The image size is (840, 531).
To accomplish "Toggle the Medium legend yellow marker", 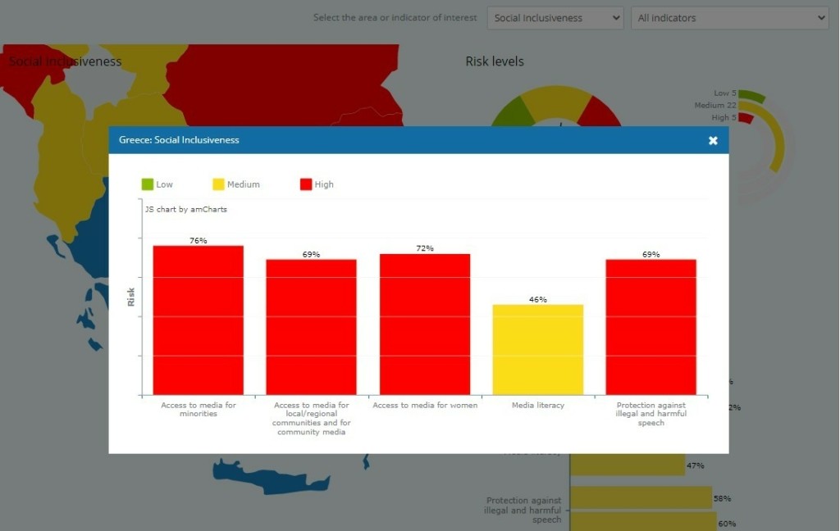I will (218, 184).
